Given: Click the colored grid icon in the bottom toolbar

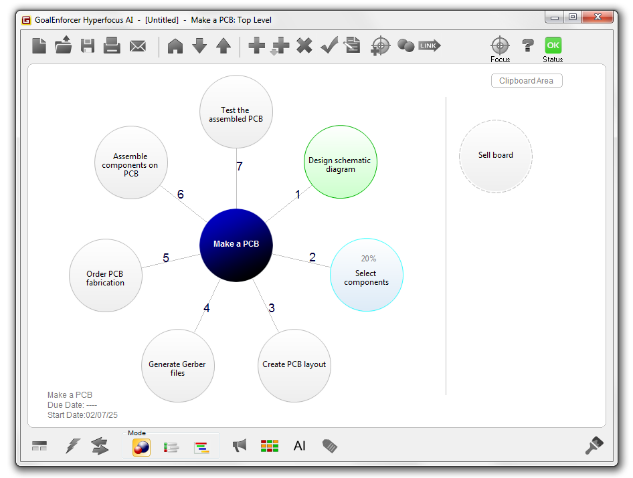Looking at the screenshot, I should click(x=270, y=446).
